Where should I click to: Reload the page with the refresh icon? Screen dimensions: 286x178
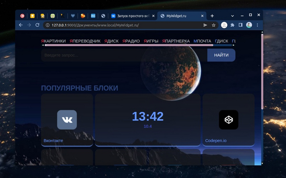[38, 25]
